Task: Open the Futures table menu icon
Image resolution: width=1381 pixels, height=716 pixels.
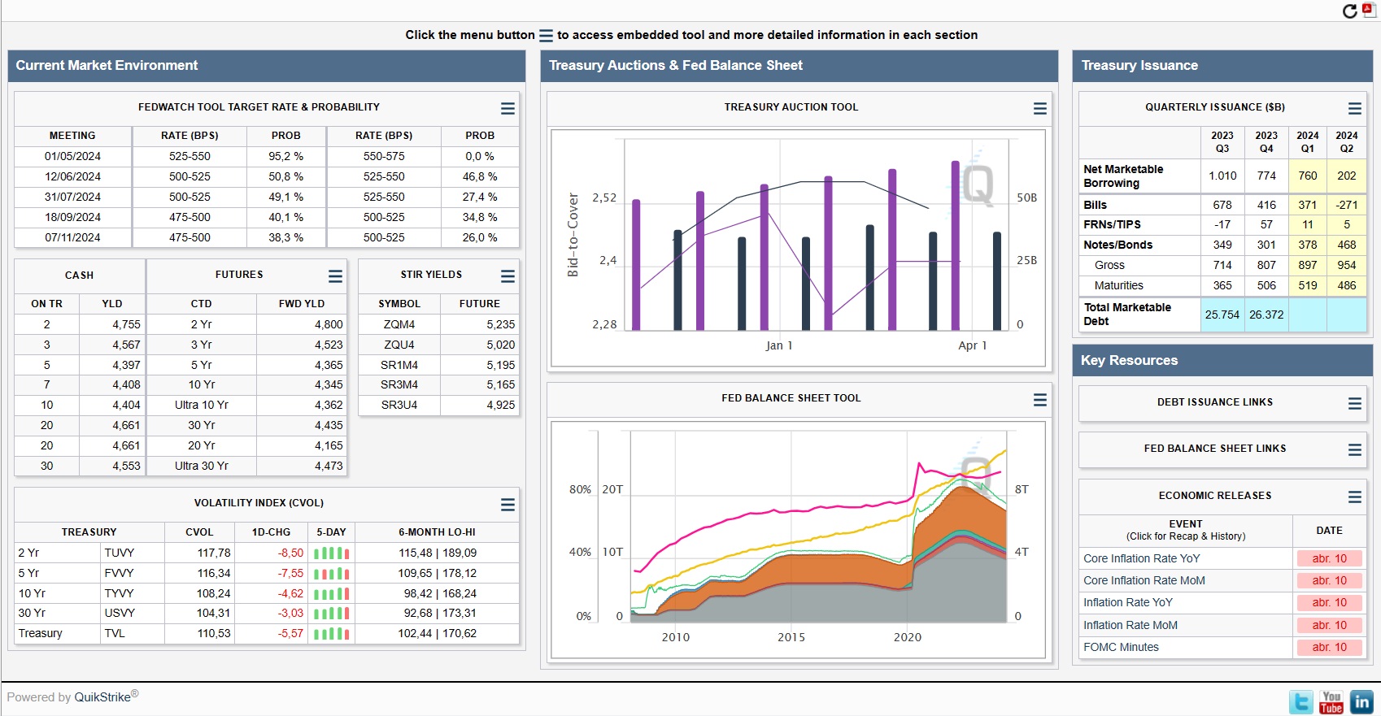Action: click(335, 276)
